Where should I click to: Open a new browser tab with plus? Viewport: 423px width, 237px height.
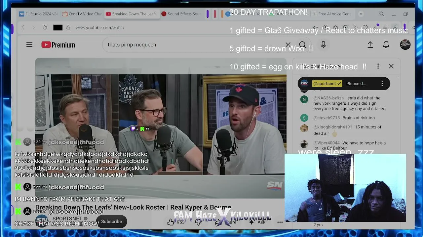(x=361, y=14)
